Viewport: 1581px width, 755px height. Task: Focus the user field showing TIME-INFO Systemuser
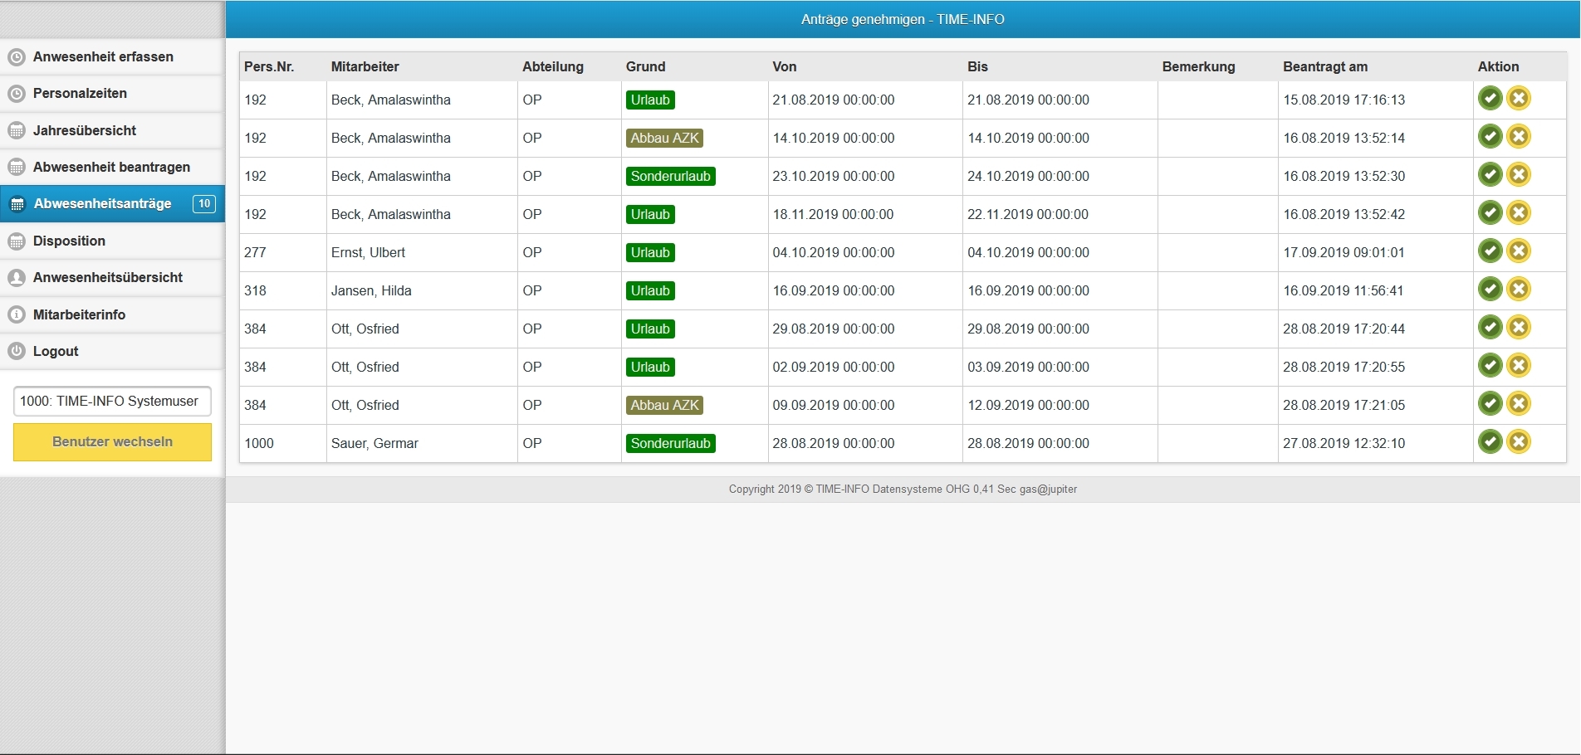pos(112,402)
